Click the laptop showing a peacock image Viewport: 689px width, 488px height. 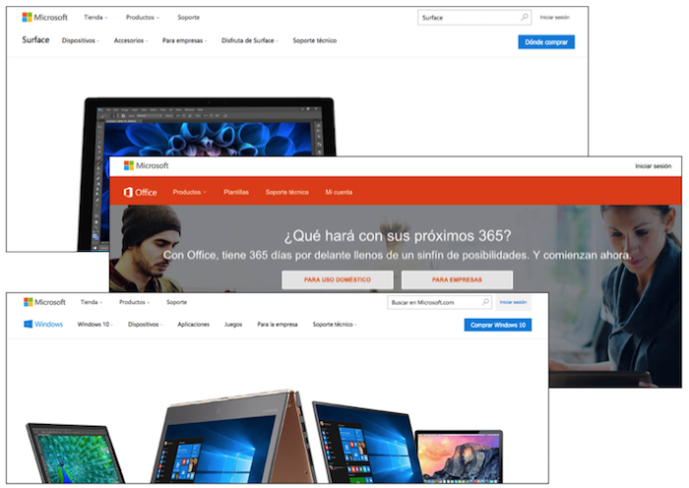point(76,454)
